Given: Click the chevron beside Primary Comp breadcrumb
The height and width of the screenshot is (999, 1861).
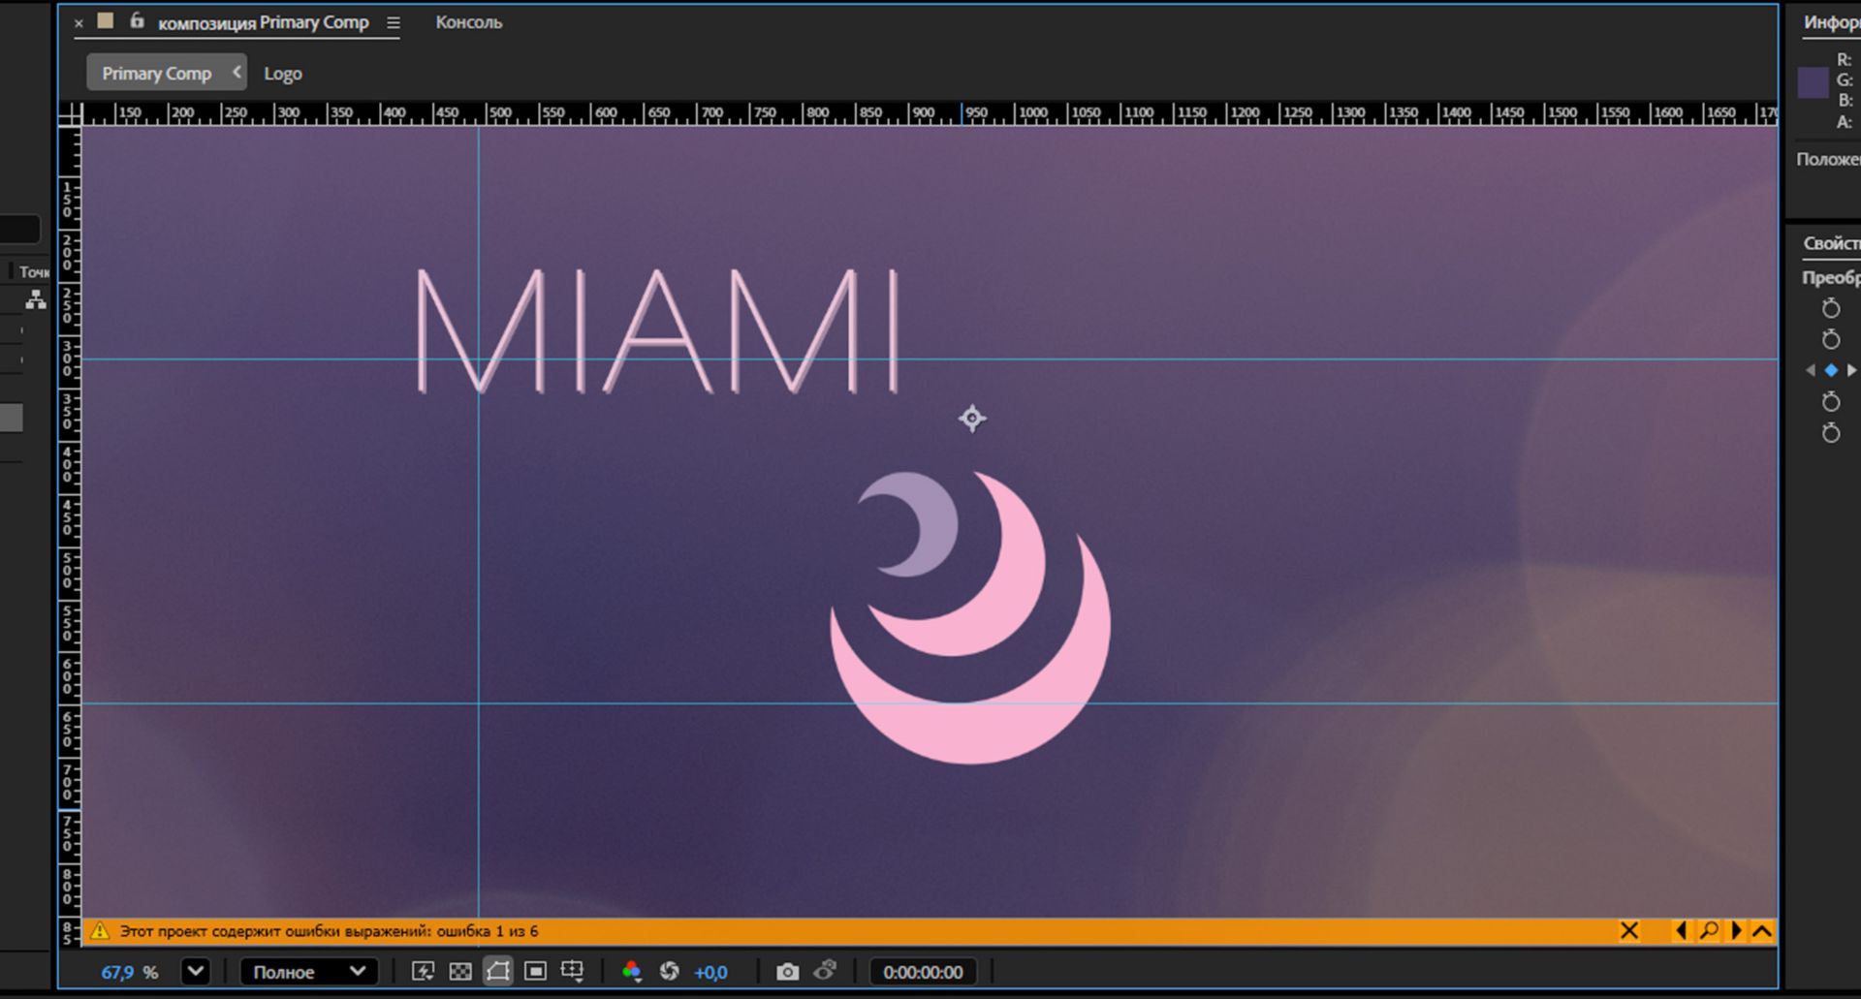Looking at the screenshot, I should click(x=237, y=72).
